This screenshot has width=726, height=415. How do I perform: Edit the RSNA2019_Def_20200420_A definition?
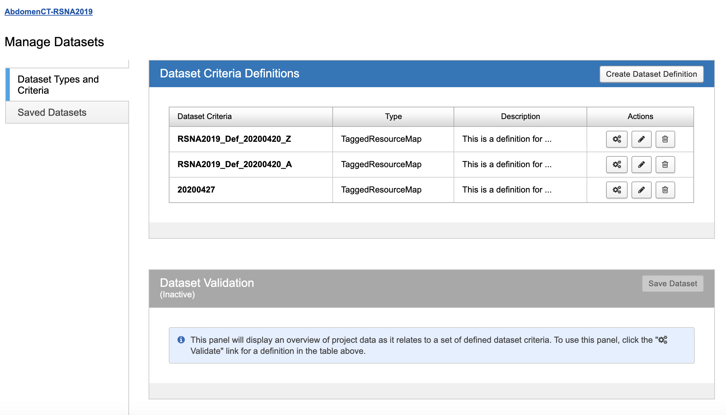[641, 165]
